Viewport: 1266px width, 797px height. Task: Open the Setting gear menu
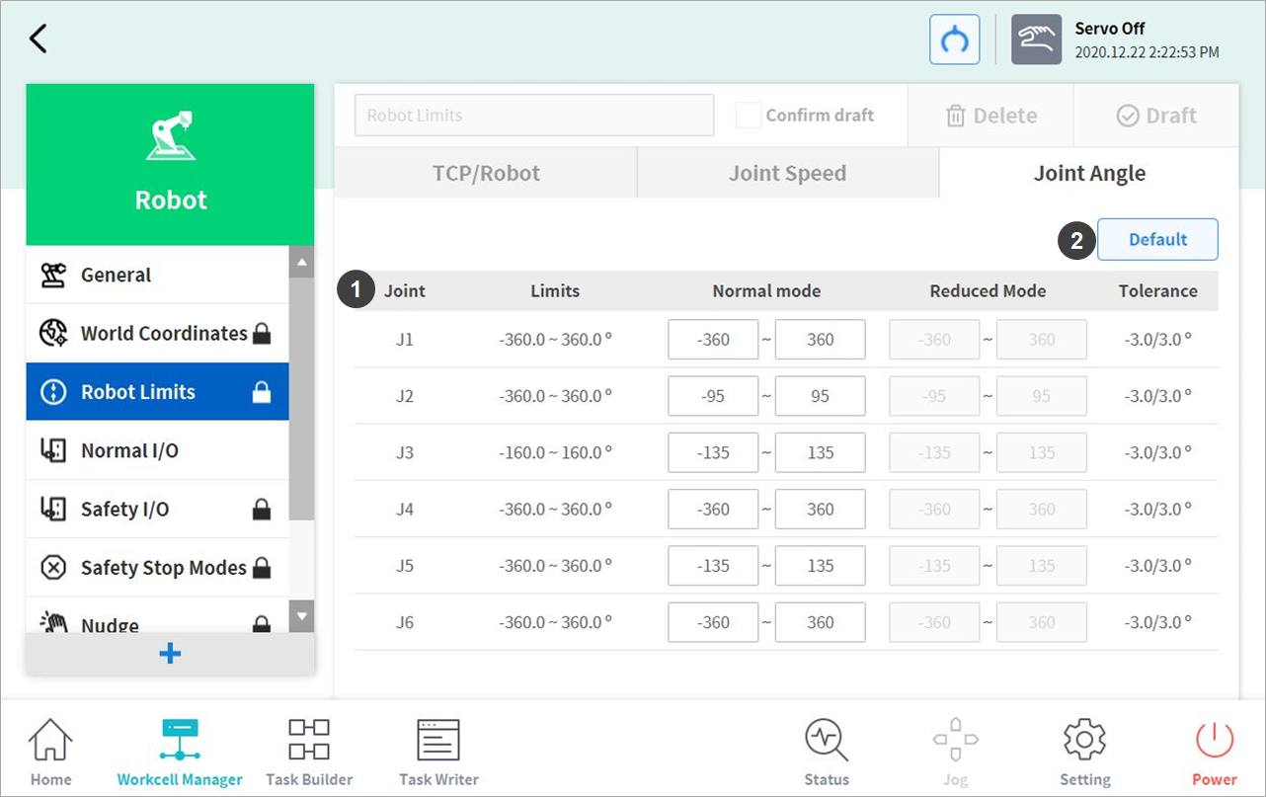pyautogui.click(x=1084, y=753)
